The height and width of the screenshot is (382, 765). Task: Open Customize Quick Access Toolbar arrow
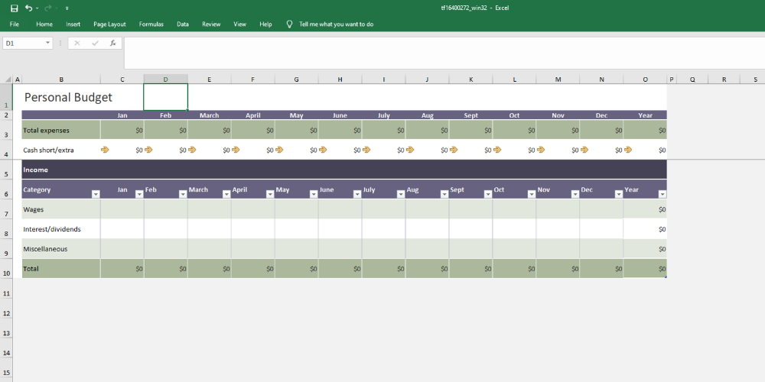(67, 8)
